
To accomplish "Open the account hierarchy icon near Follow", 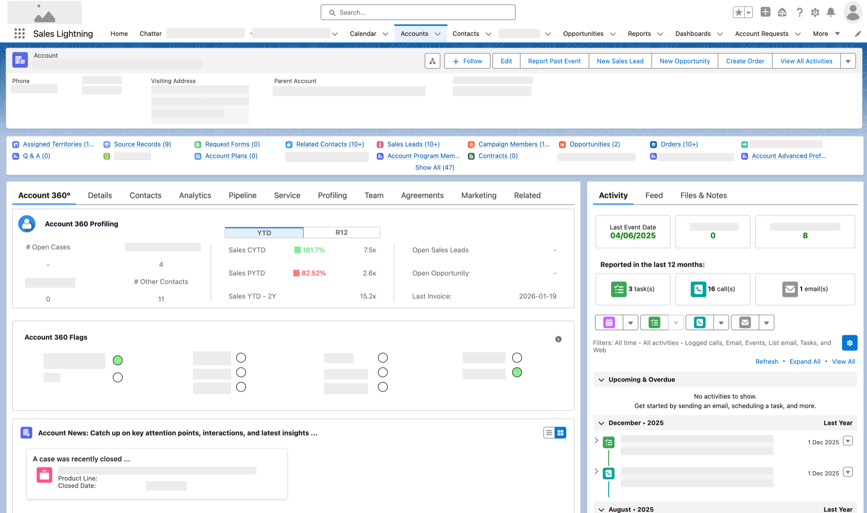I will click(x=432, y=60).
